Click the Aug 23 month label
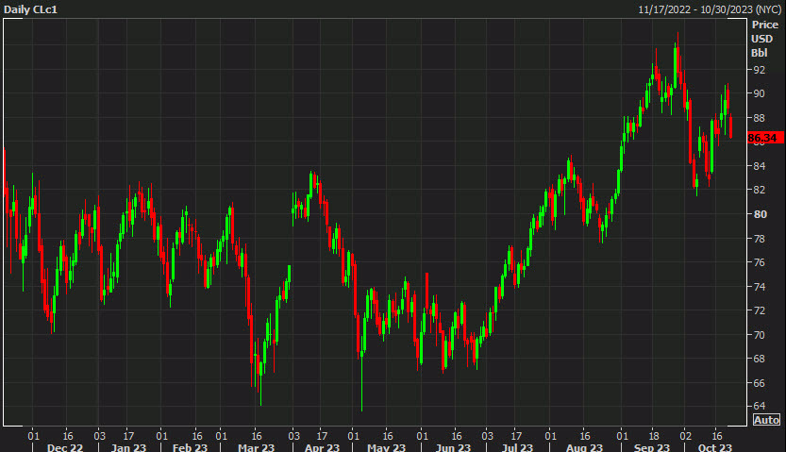Screen dimensions: 786x452 click(584, 447)
